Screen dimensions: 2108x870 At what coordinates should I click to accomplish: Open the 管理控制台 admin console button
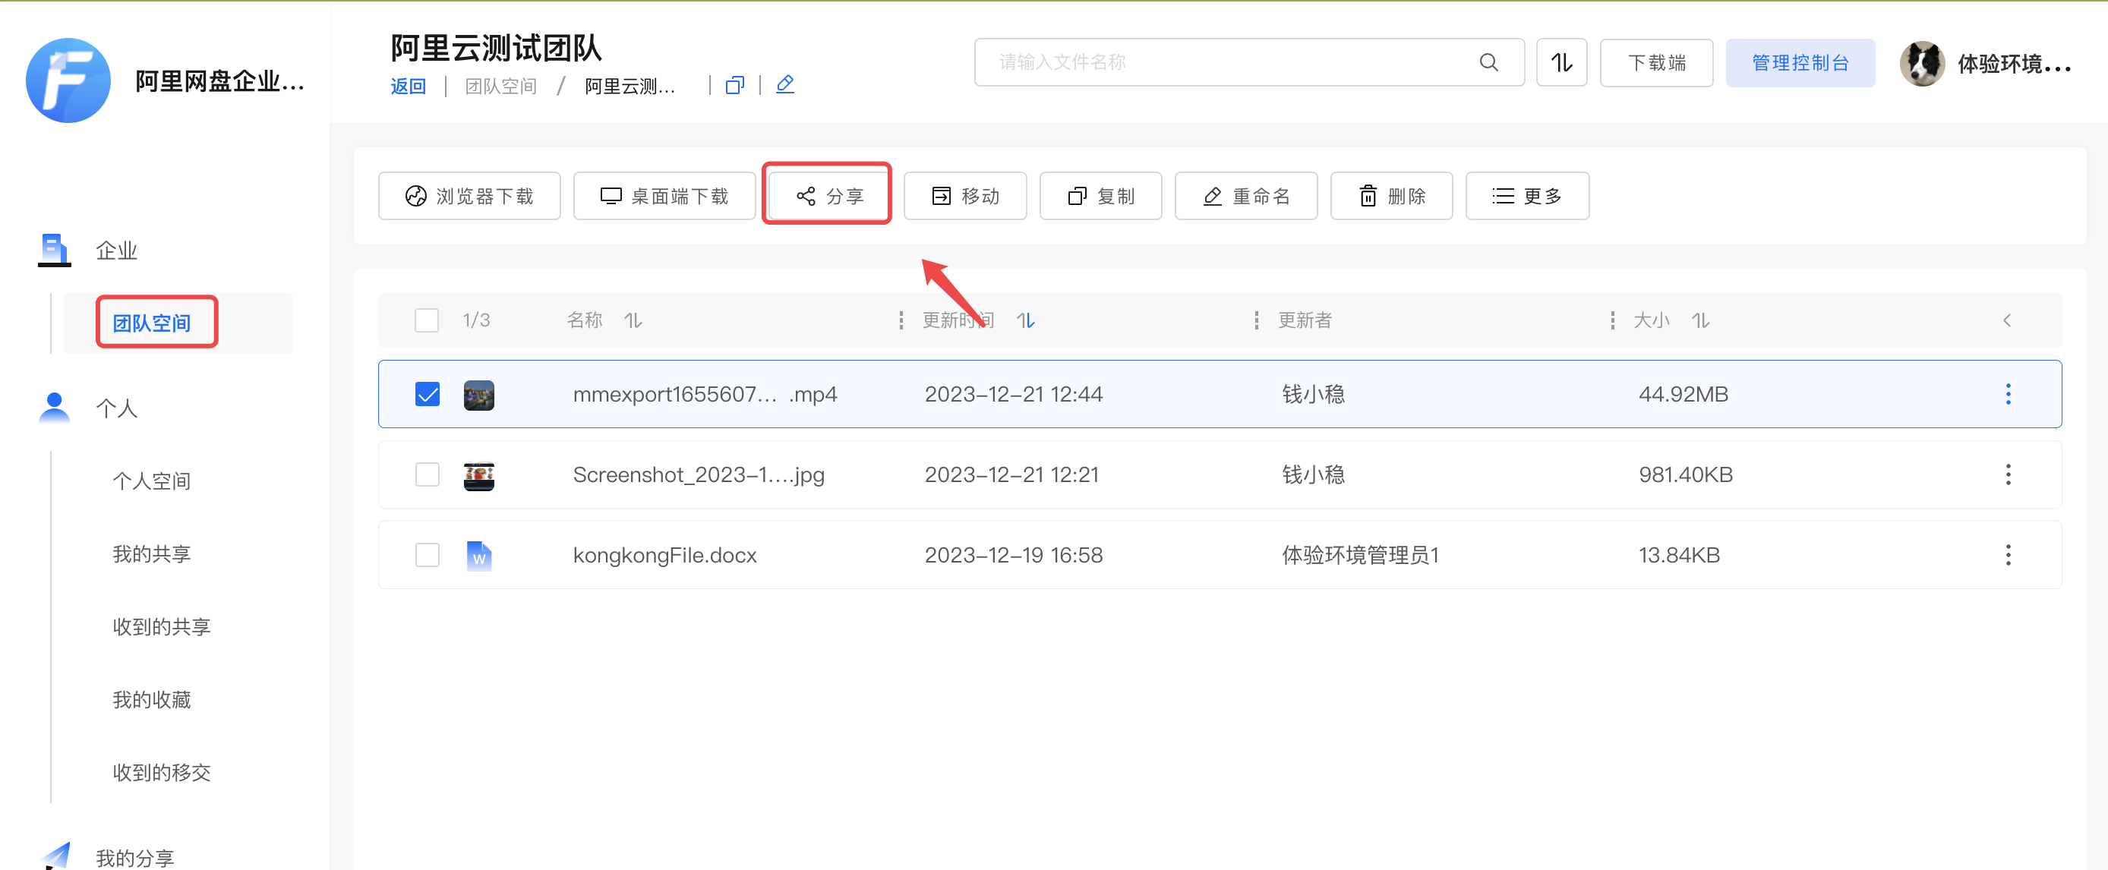(x=1799, y=62)
